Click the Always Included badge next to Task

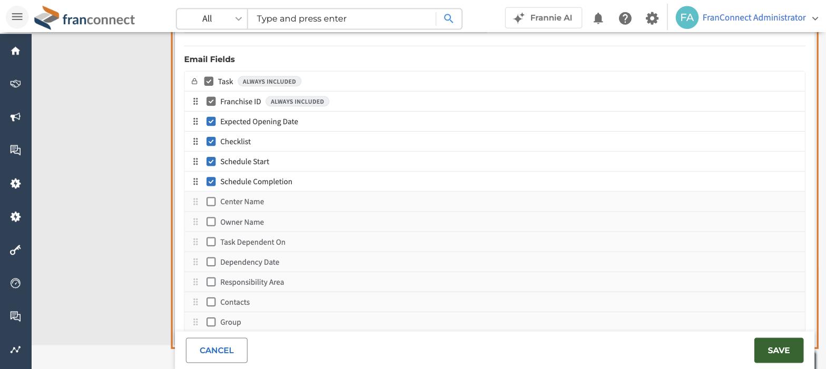coord(269,82)
